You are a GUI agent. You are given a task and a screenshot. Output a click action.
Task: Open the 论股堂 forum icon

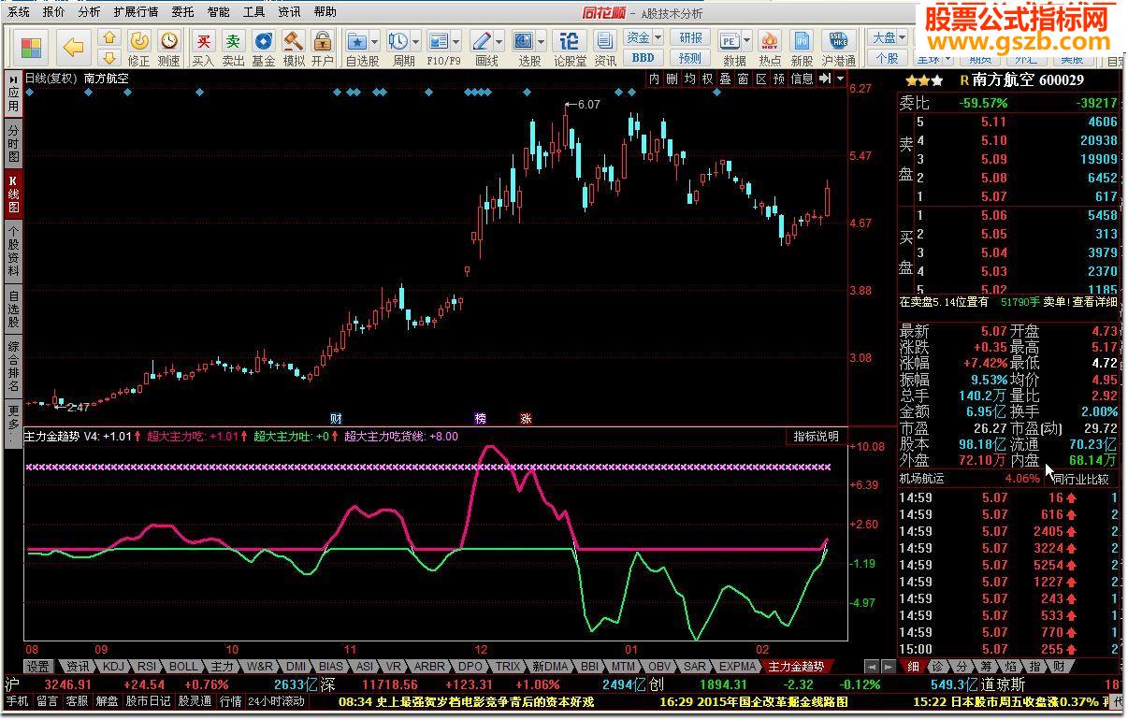569,42
